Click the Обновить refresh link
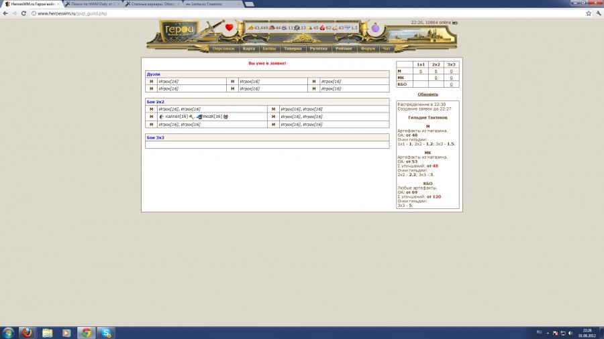The width and height of the screenshot is (604, 339). 427,94
